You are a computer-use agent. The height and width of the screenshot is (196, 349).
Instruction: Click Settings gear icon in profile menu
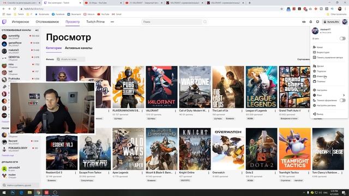coord(314,90)
